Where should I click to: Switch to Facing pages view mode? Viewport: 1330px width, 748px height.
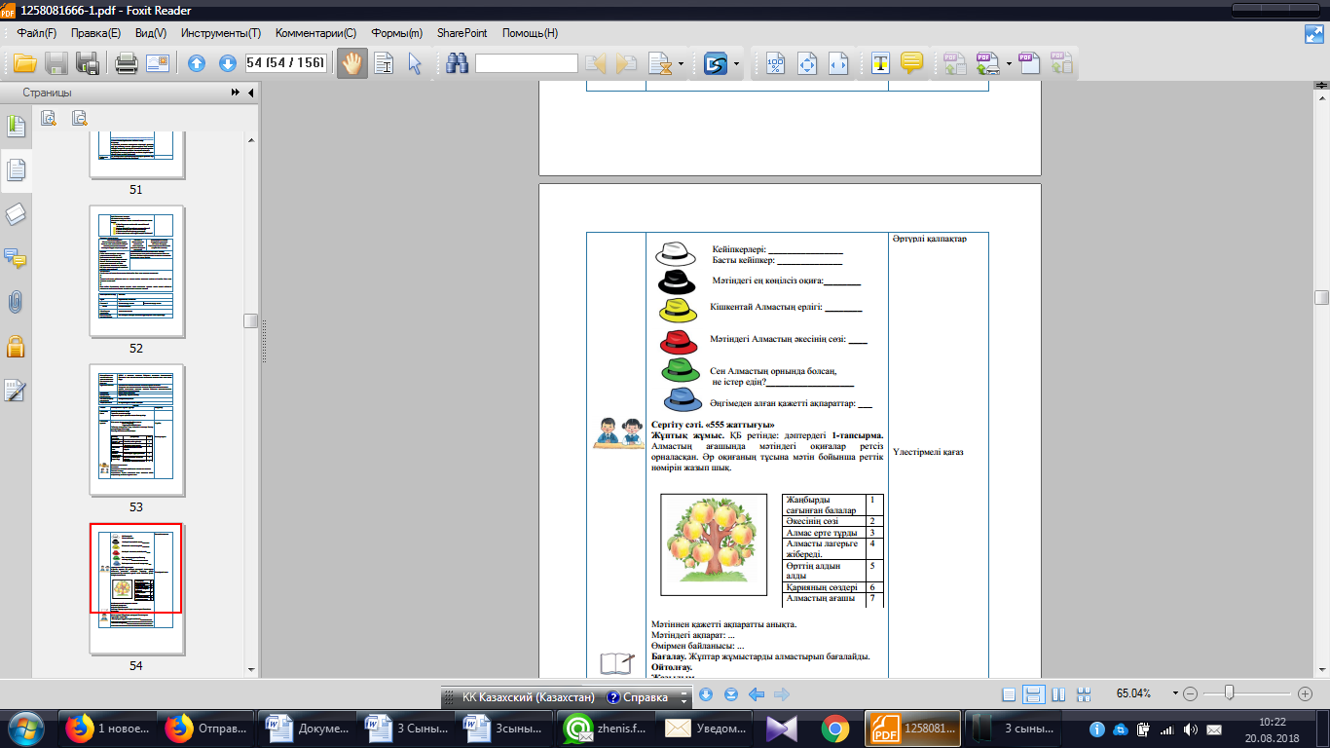(x=1058, y=694)
